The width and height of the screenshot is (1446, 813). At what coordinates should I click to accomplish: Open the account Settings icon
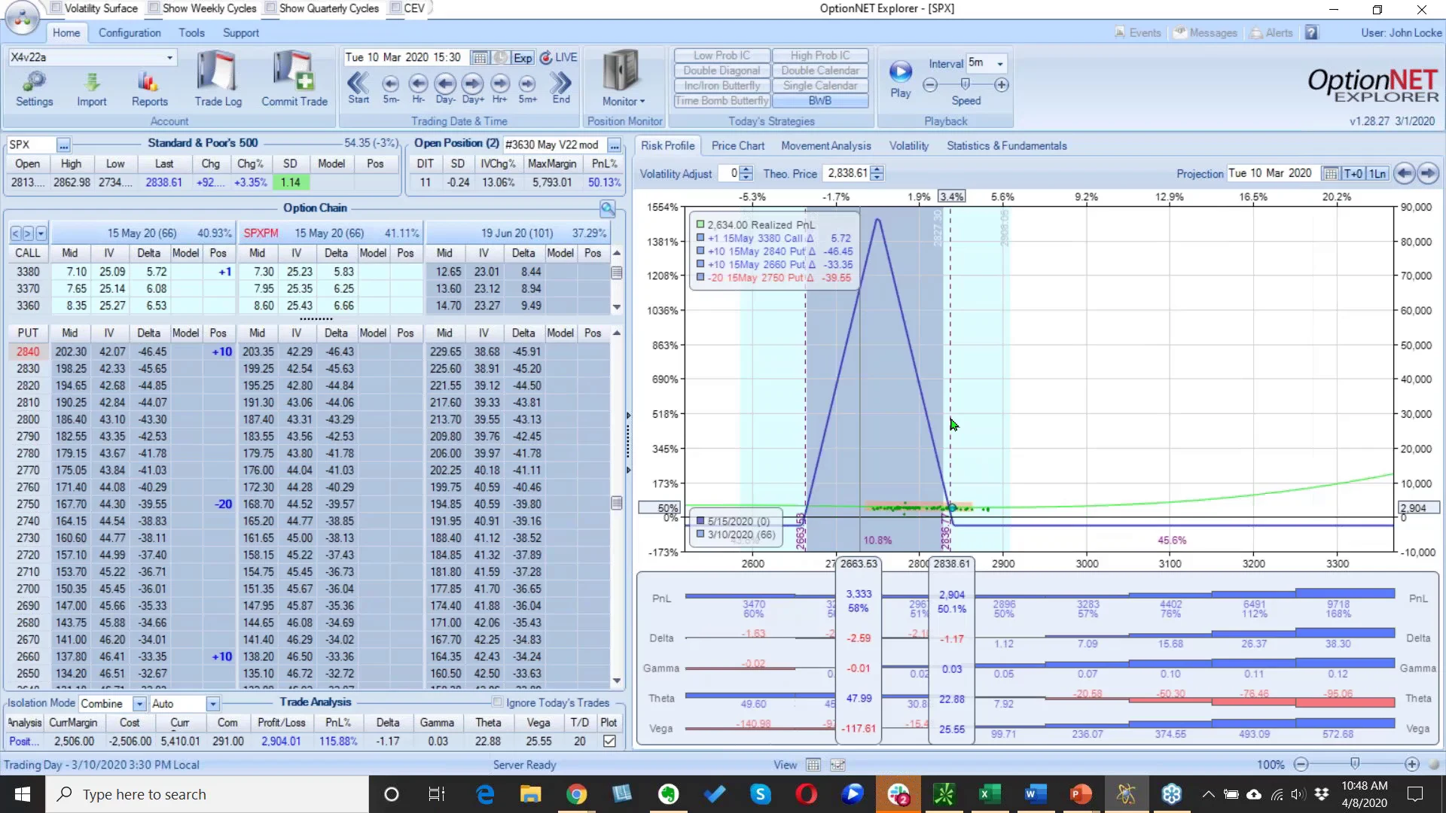tap(35, 89)
